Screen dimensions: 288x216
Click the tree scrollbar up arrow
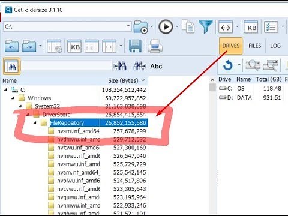tap(212, 80)
